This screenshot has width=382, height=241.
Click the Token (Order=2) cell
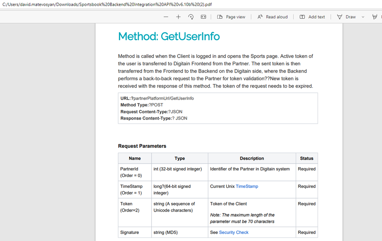(135, 212)
